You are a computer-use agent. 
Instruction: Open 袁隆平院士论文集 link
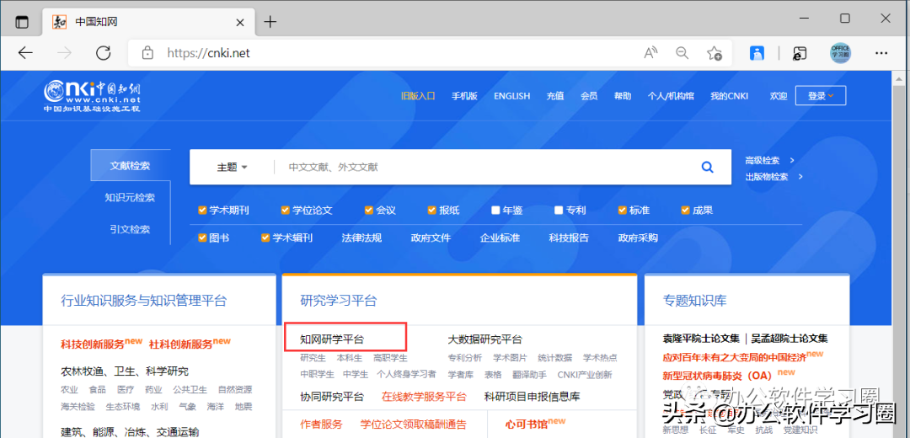(701, 339)
